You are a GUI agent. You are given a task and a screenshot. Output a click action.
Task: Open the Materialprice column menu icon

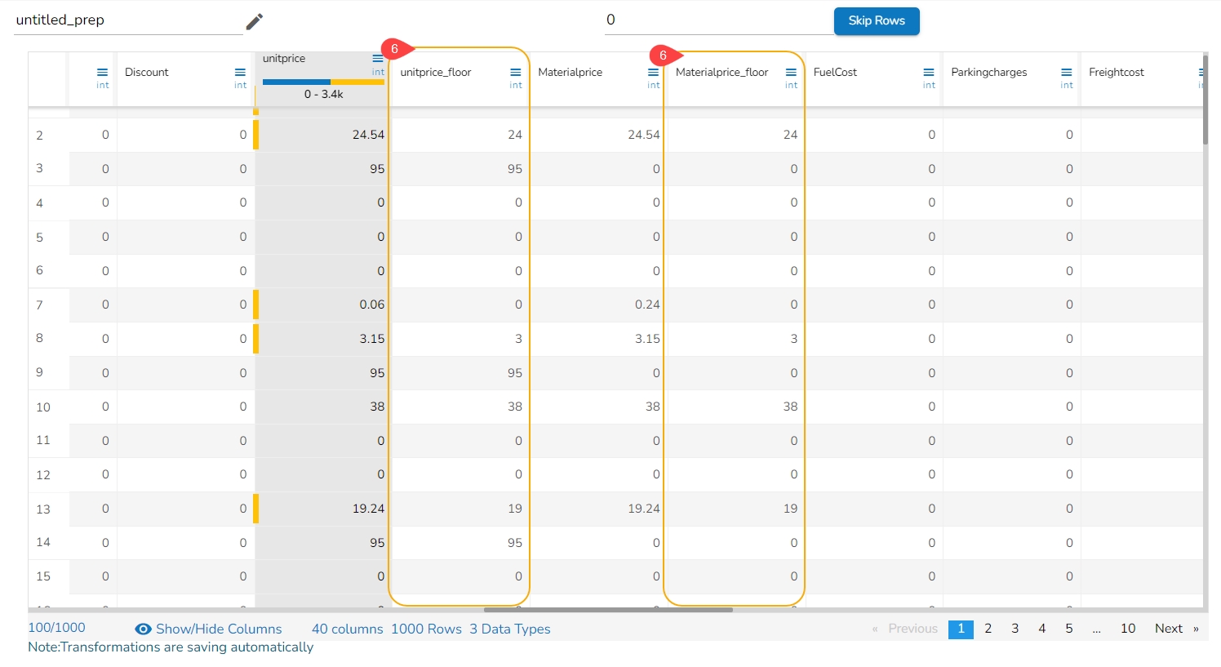pyautogui.click(x=653, y=72)
